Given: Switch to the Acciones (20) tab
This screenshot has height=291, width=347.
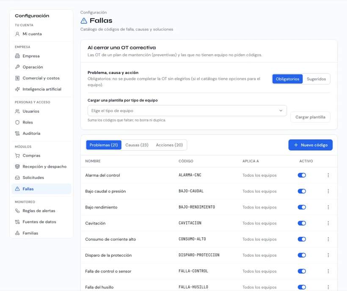Looking at the screenshot, I should 169,145.
